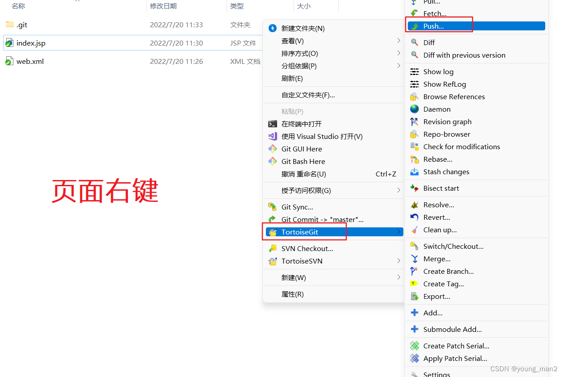Click the Check for modifications icon

coord(415,147)
